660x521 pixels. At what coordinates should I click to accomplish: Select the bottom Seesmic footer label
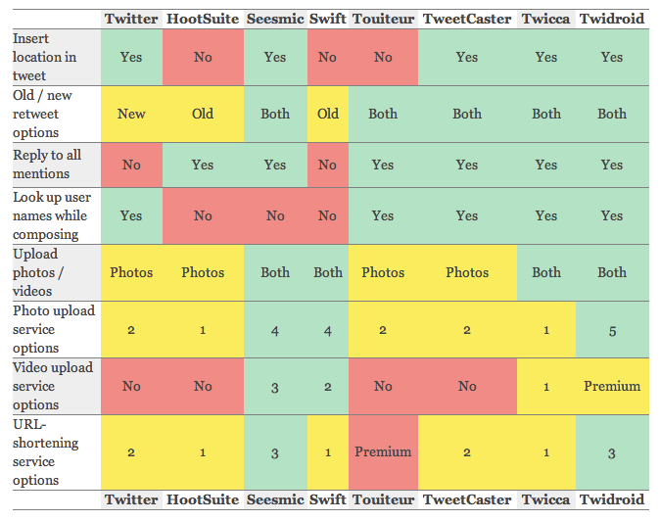(275, 499)
